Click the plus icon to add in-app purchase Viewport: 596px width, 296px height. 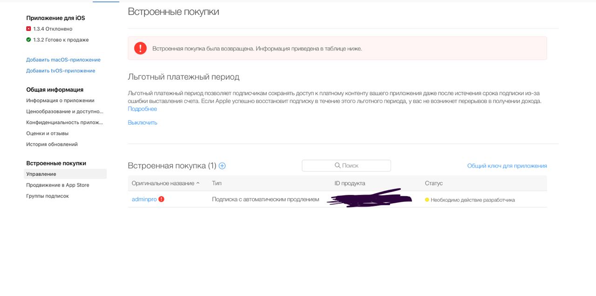point(222,165)
